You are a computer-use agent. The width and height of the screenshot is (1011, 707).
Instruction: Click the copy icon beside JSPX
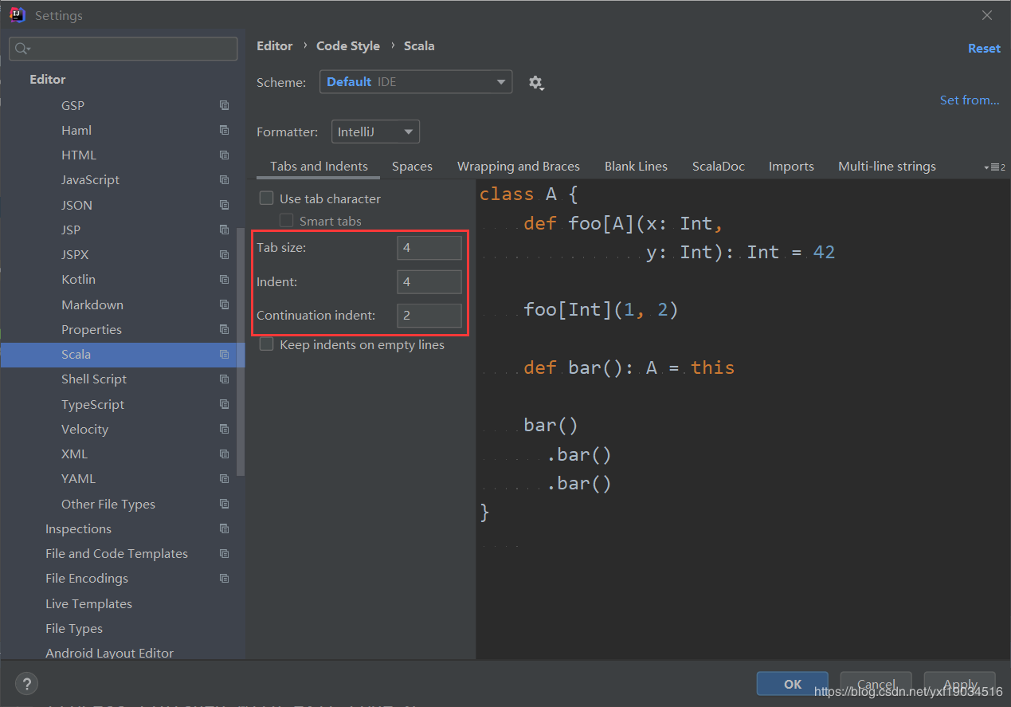(x=224, y=254)
